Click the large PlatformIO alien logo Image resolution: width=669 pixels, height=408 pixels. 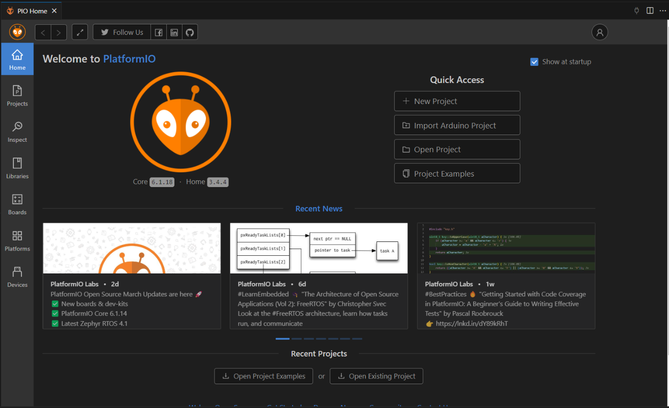[181, 122]
